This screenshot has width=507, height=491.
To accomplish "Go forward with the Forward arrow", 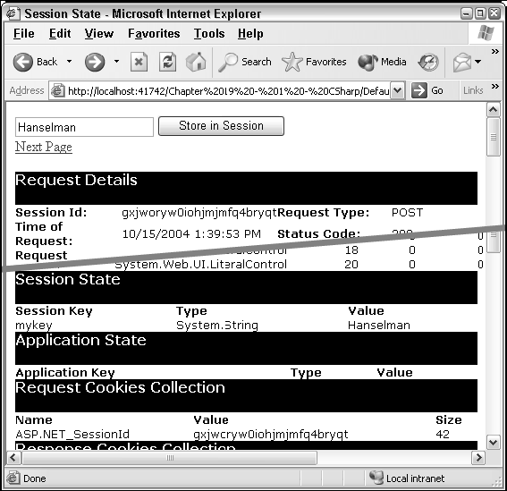I will tap(95, 62).
